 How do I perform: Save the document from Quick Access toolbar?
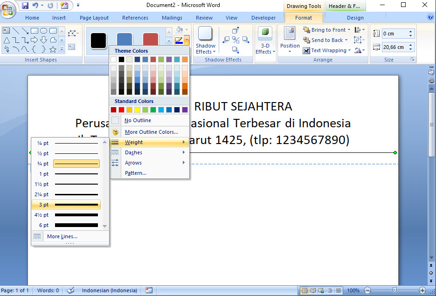tap(25, 5)
